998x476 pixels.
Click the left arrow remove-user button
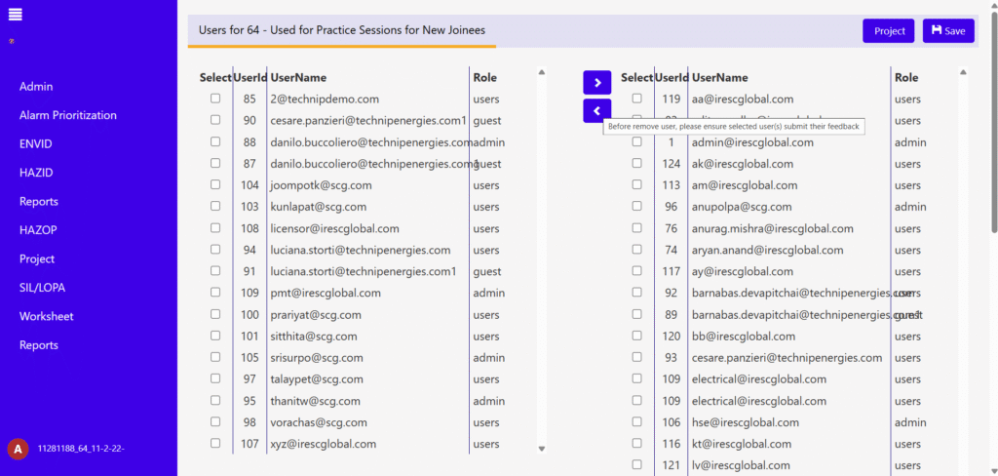click(x=596, y=111)
